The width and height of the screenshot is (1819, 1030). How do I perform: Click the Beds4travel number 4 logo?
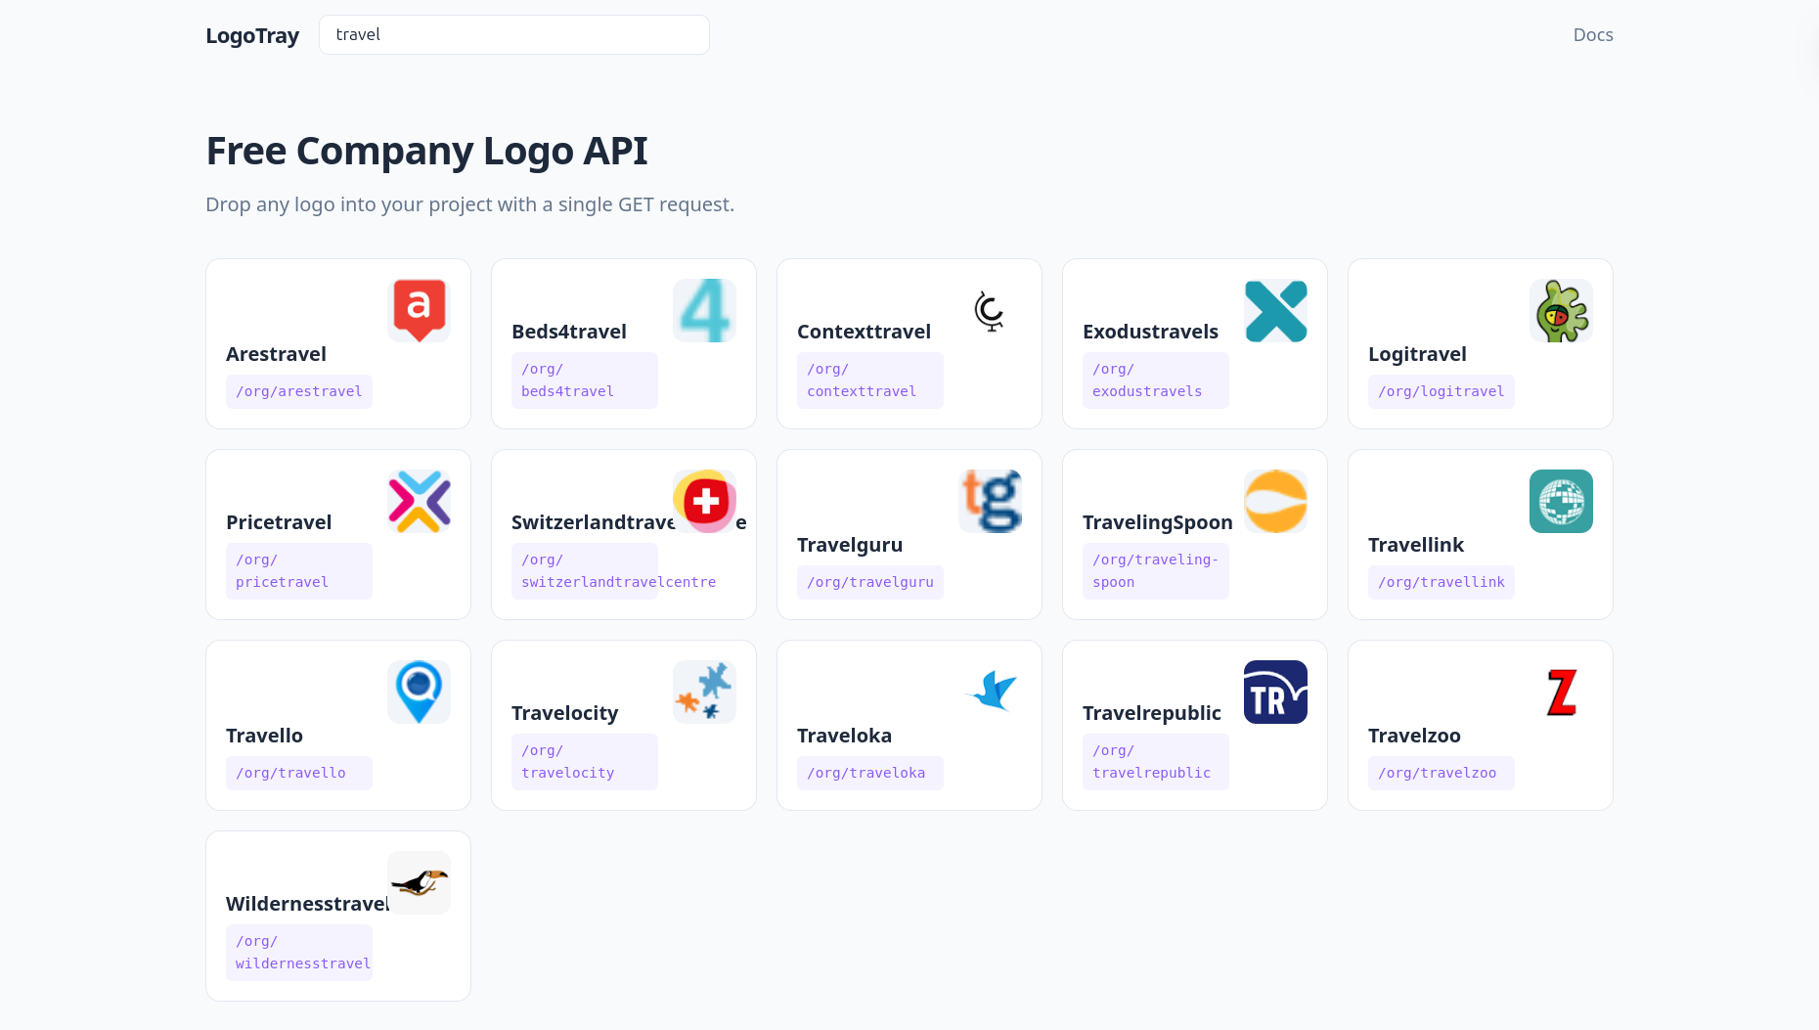pyautogui.click(x=704, y=310)
